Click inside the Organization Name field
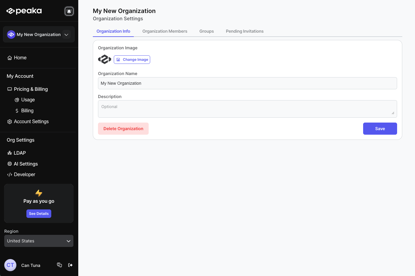Image resolution: width=415 pixels, height=276 pixels. (247, 83)
